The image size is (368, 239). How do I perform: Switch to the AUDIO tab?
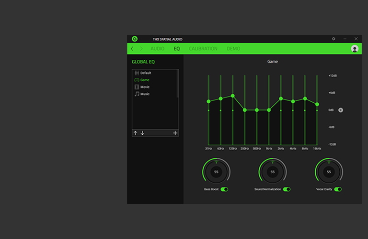157,49
